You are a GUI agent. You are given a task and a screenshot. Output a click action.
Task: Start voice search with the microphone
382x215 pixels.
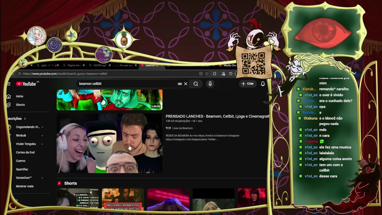(210, 84)
